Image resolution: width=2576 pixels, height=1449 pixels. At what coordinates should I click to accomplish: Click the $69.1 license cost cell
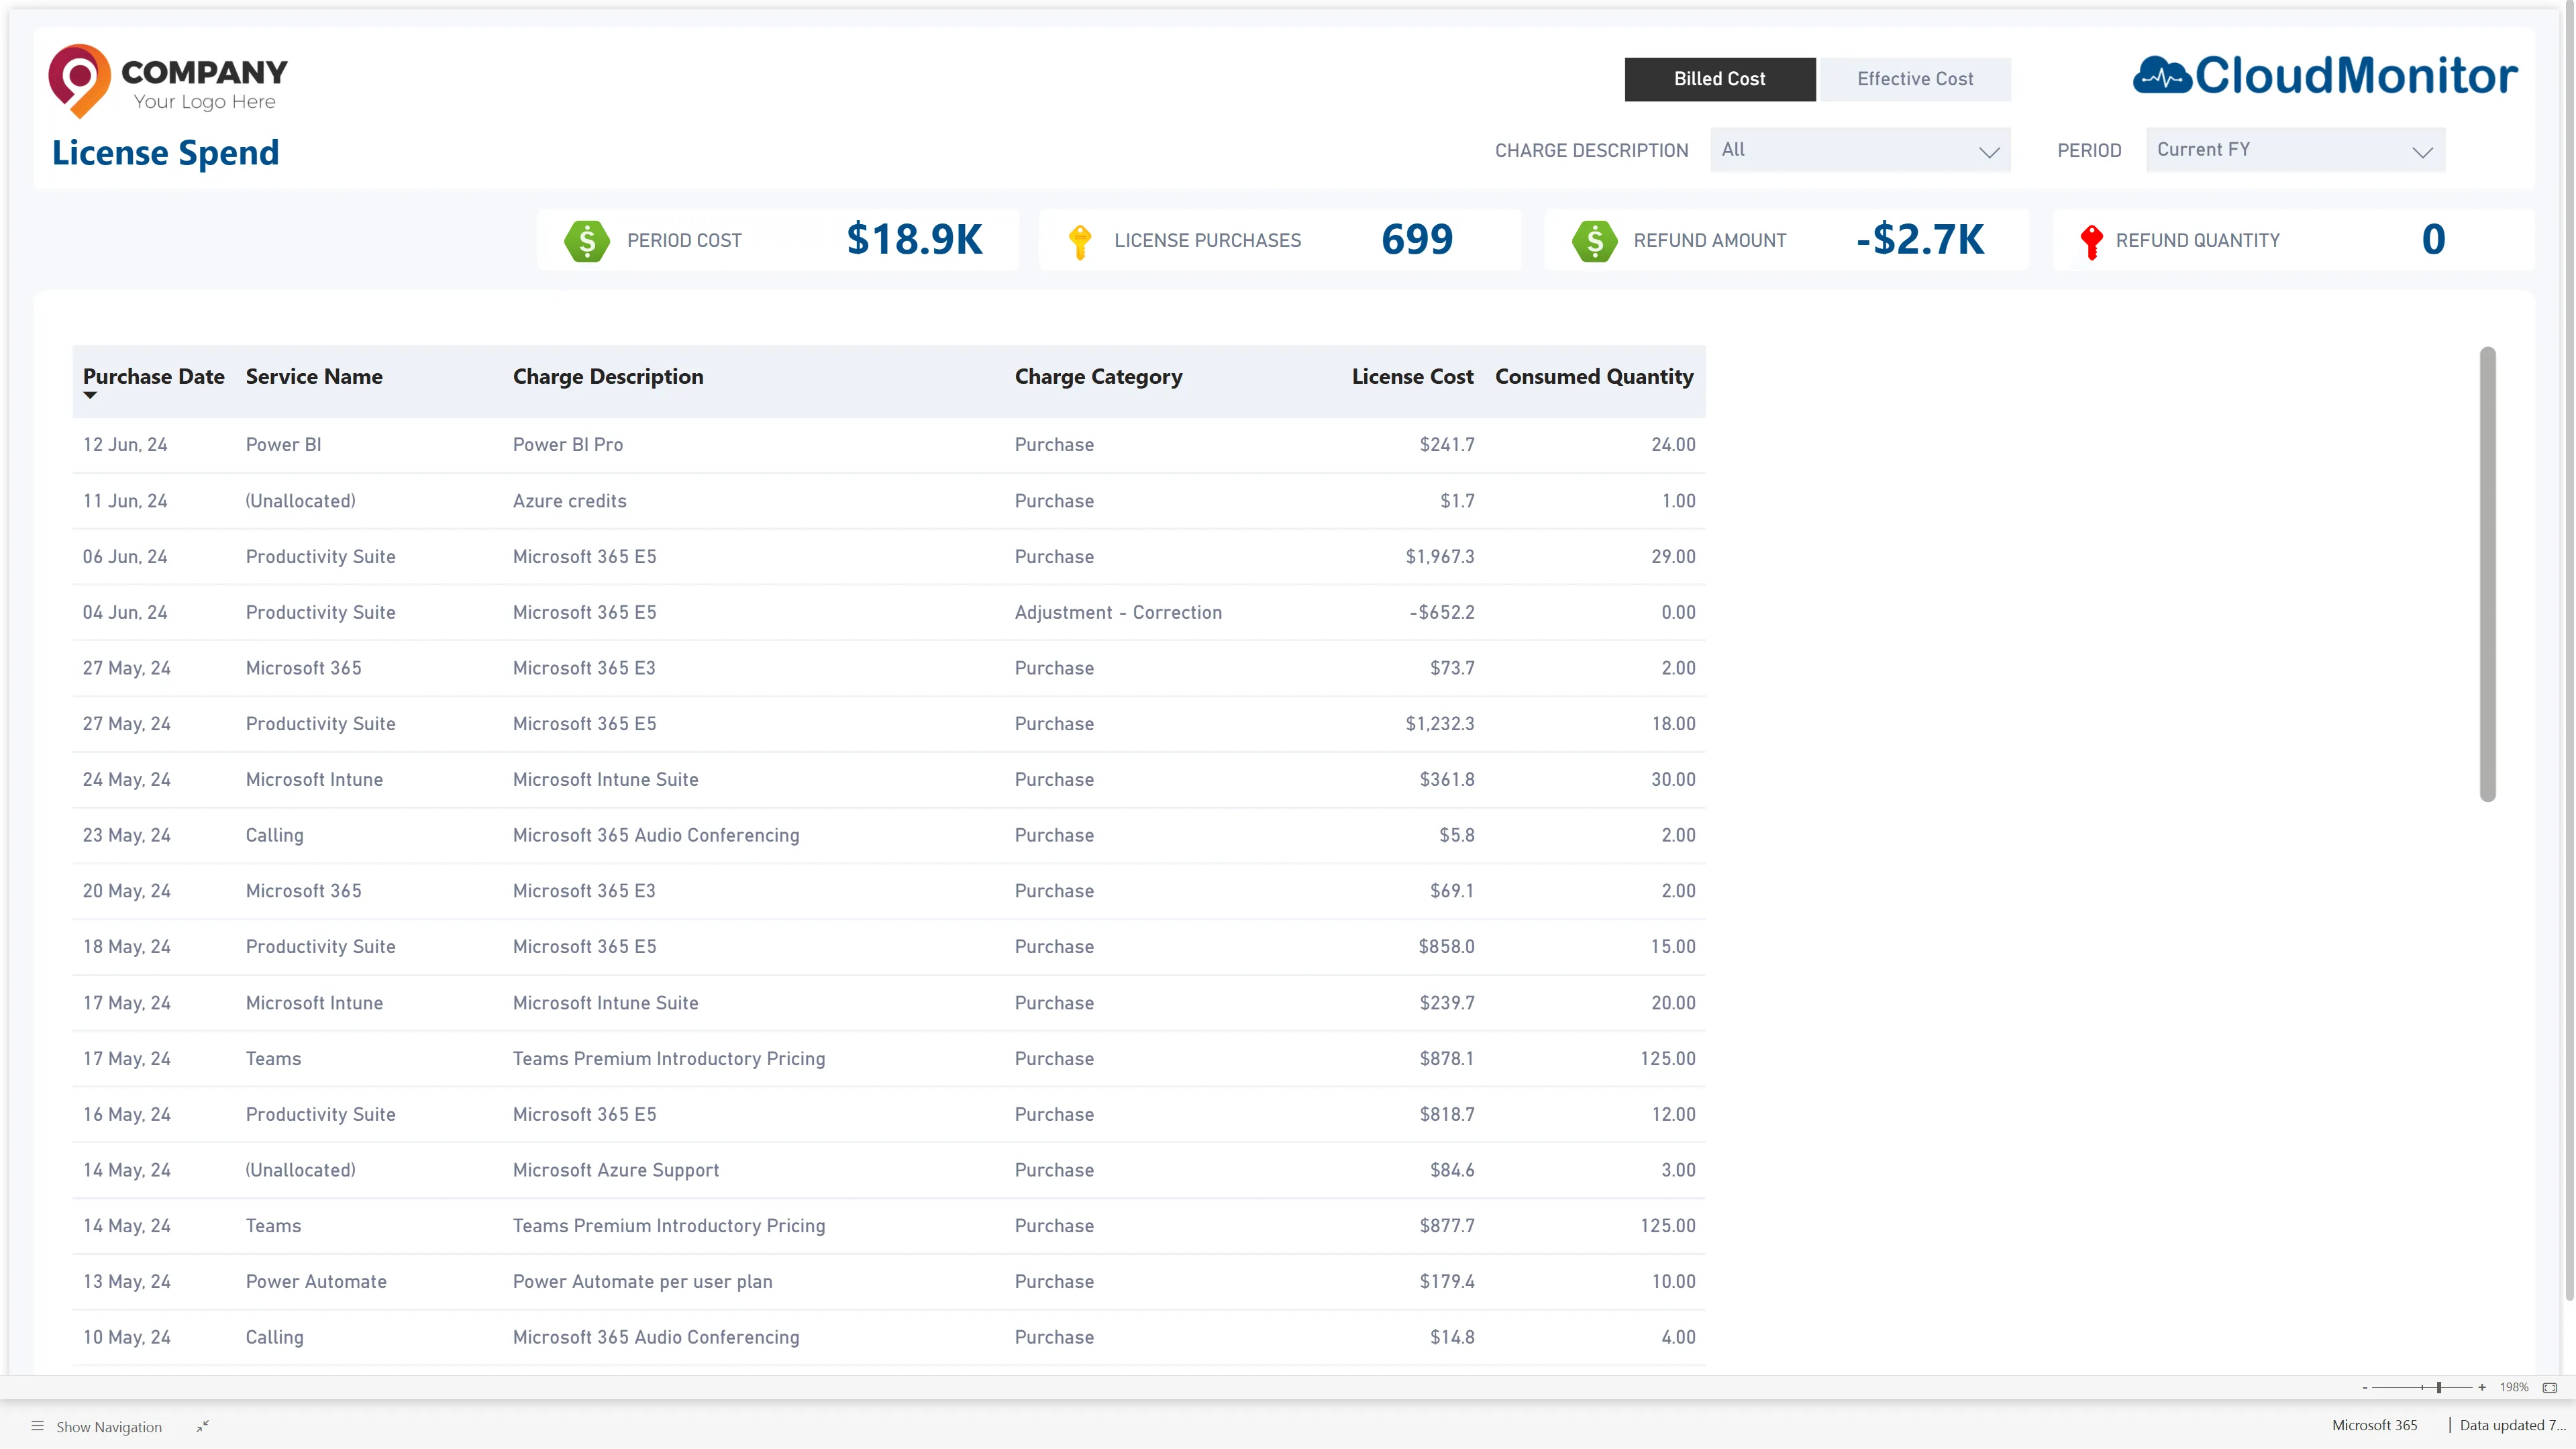click(x=1452, y=891)
